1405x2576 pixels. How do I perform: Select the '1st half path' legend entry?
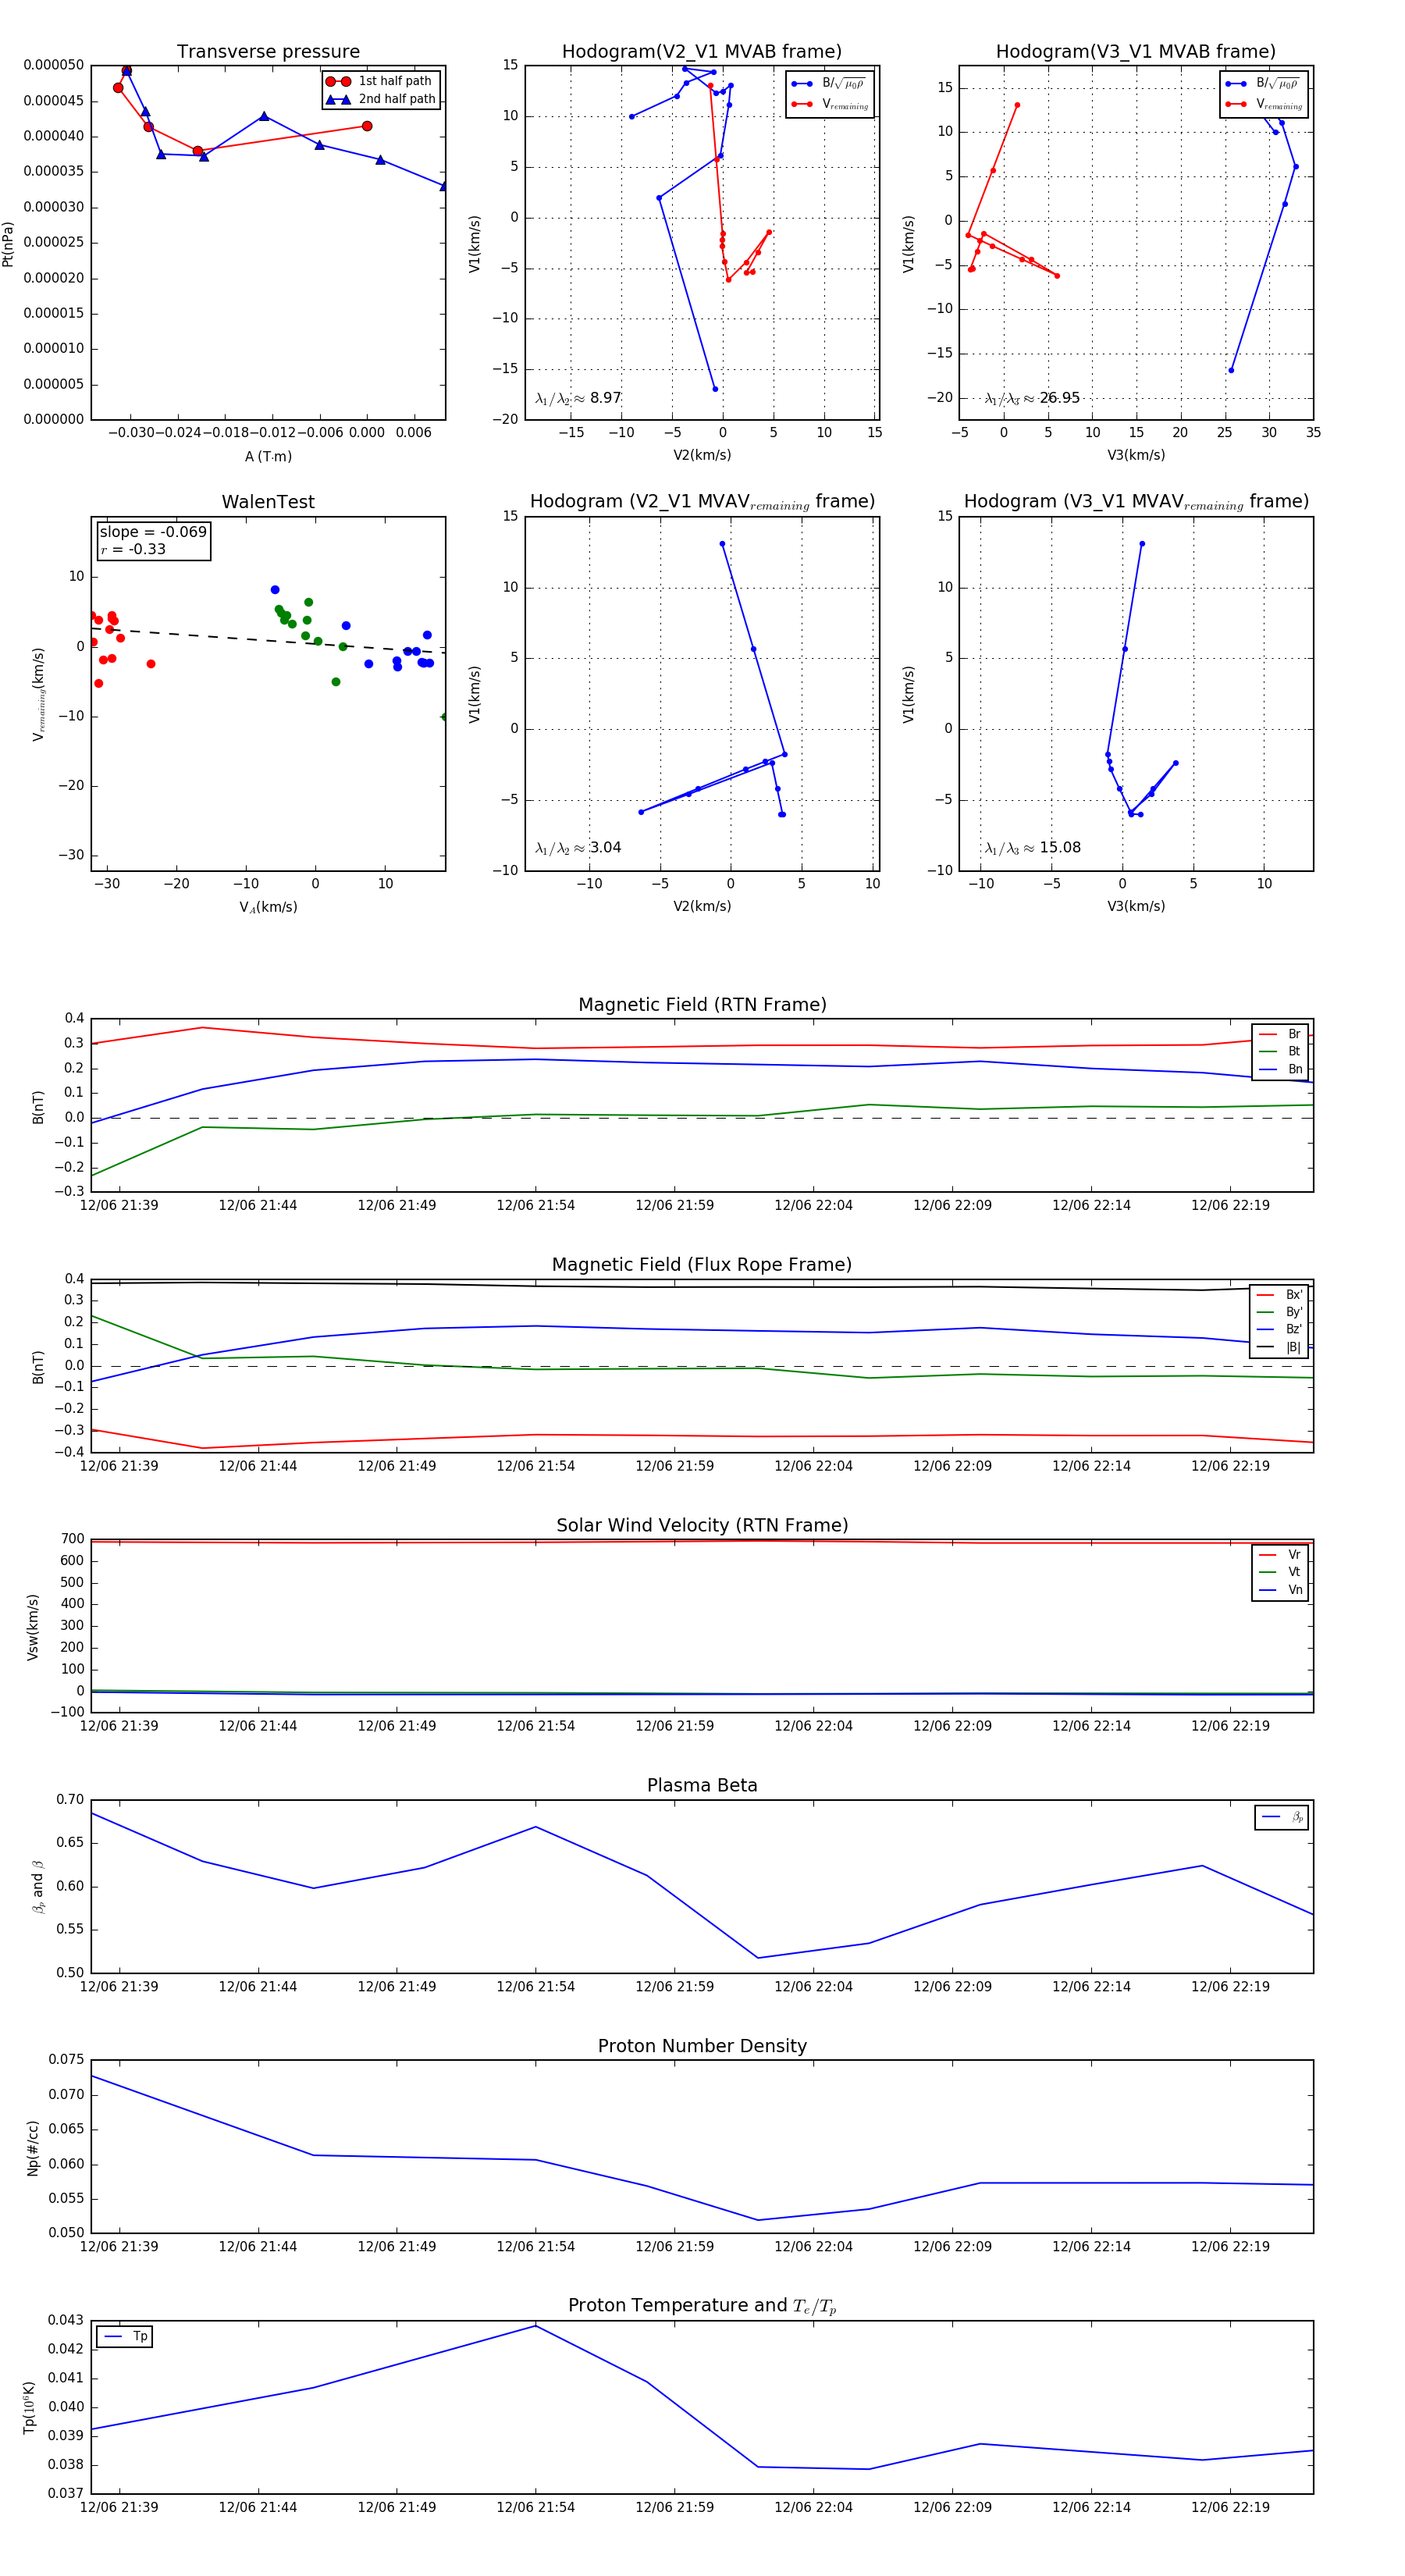[x=379, y=81]
